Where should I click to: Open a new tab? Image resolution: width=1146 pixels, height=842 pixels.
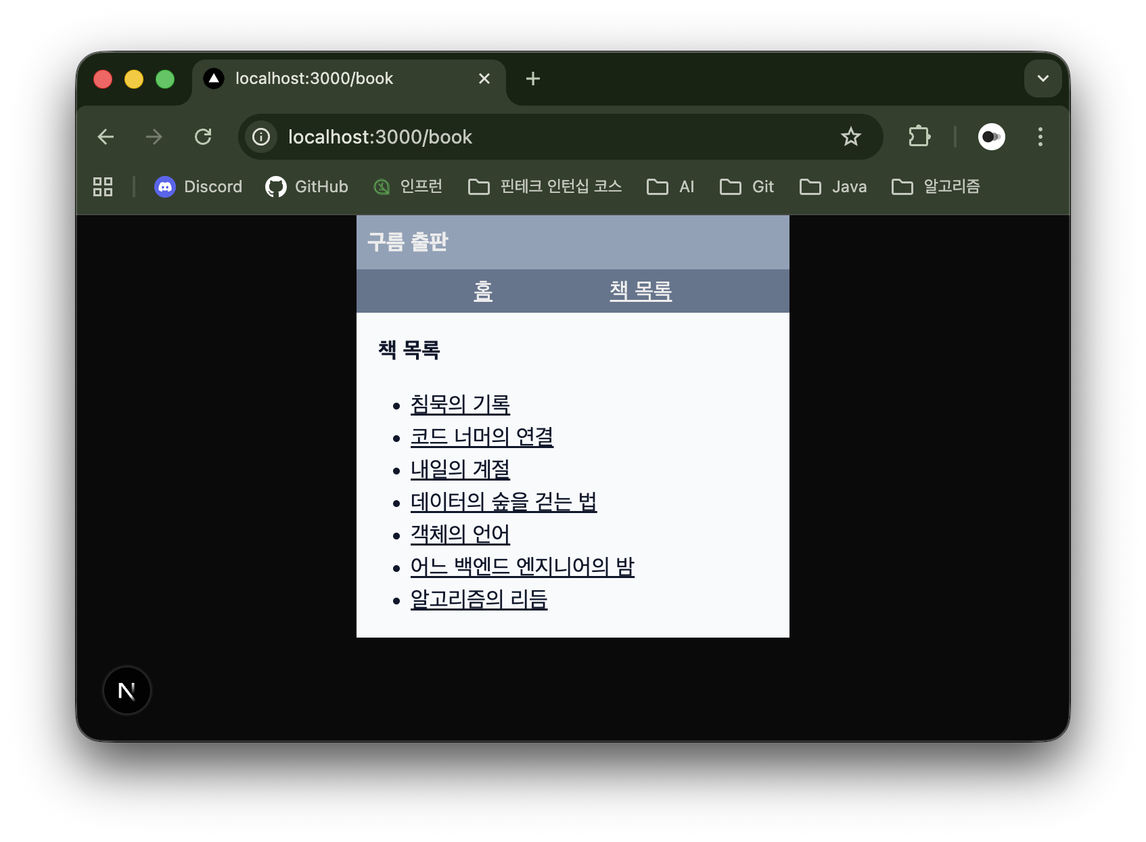click(x=533, y=79)
